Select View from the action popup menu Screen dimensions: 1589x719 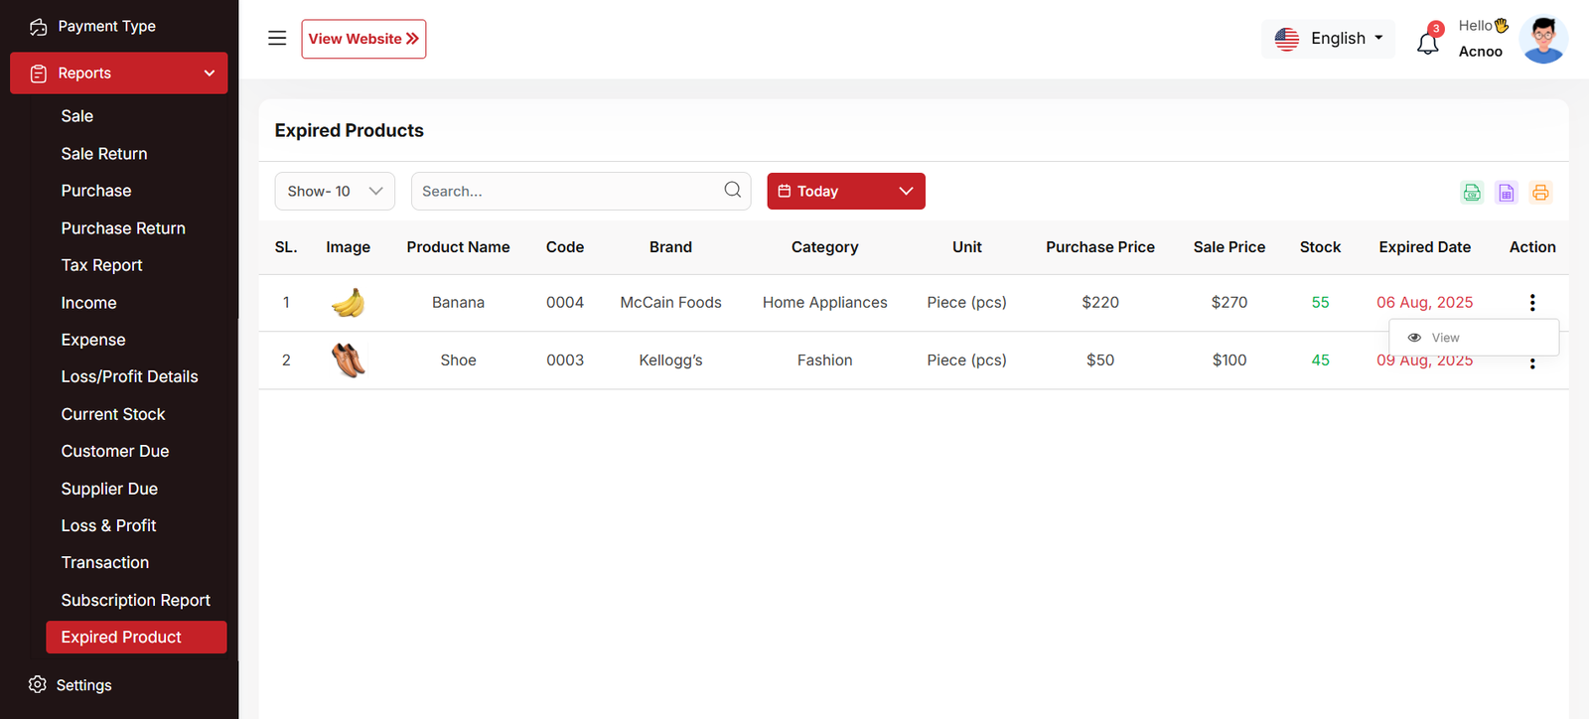pyautogui.click(x=1445, y=338)
